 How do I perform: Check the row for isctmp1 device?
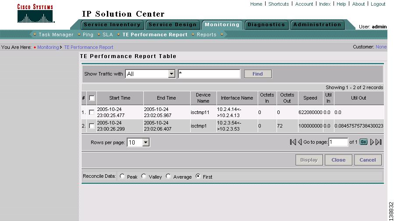coord(92,126)
